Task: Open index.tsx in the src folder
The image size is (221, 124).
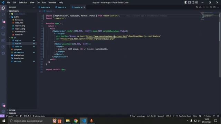Action: pyautogui.click(x=18, y=46)
